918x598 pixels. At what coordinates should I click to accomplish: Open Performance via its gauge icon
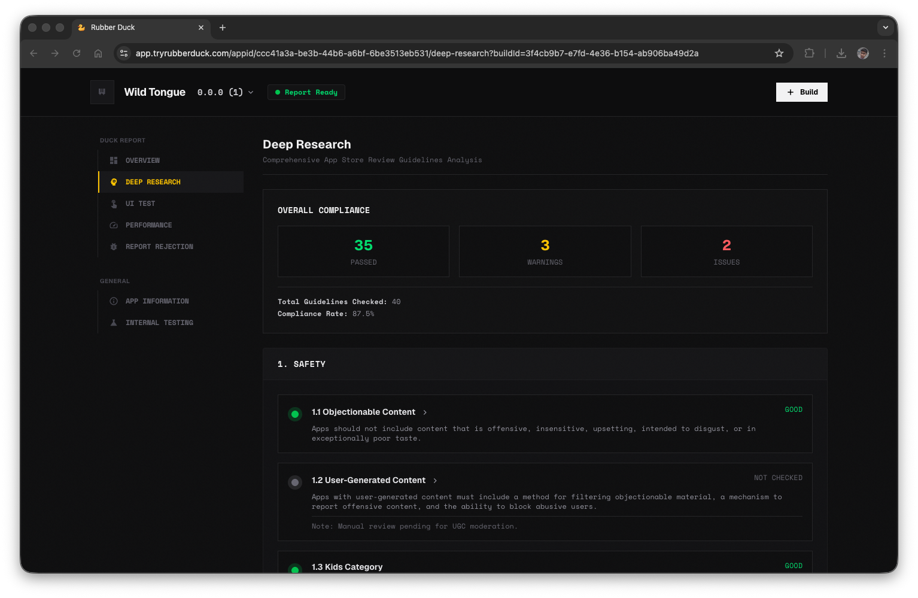click(114, 225)
